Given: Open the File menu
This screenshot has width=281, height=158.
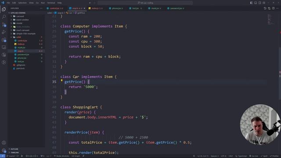Looking at the screenshot, I should (8, 3).
